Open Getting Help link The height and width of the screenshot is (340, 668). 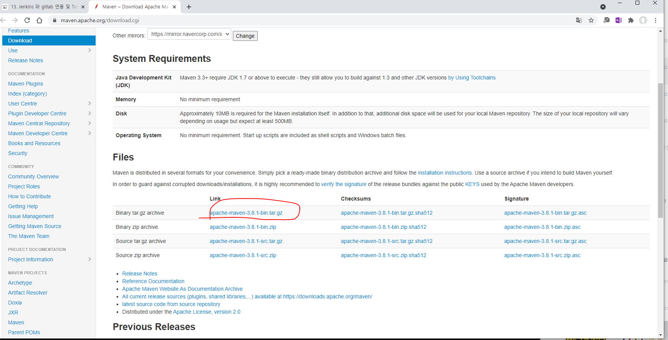pyautogui.click(x=23, y=206)
